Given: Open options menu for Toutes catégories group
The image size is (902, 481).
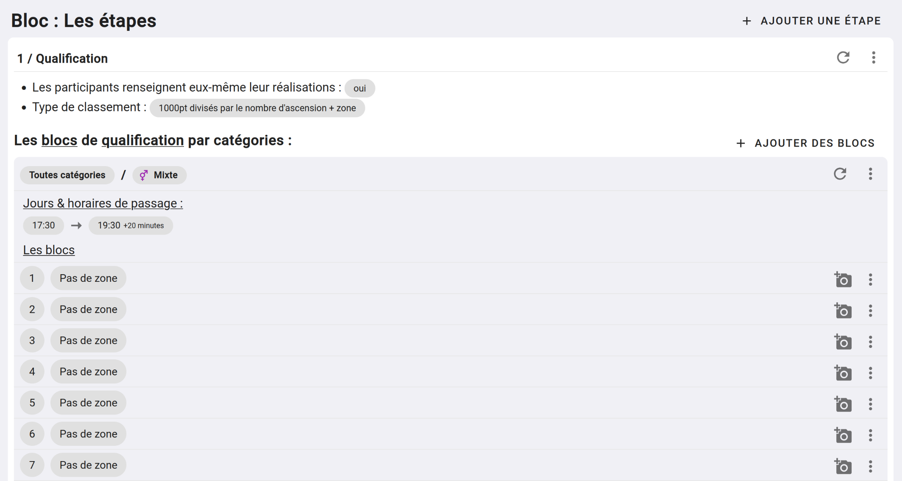Looking at the screenshot, I should [x=870, y=174].
